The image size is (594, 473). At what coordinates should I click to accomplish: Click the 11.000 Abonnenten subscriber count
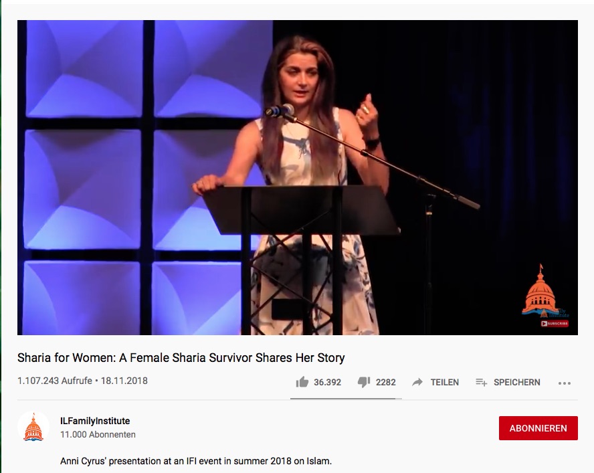click(98, 434)
